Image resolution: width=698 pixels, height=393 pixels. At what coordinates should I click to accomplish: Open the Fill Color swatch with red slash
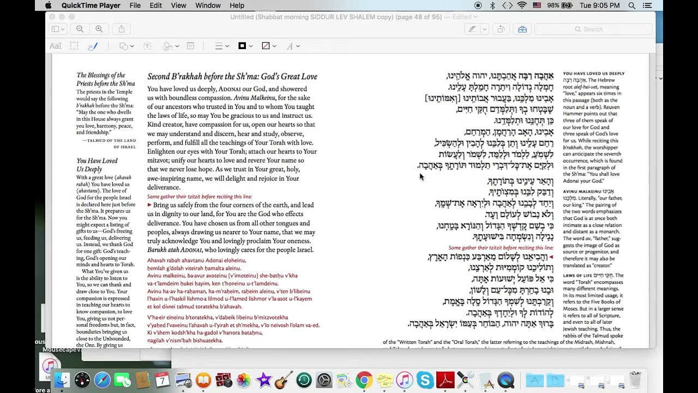(269, 46)
